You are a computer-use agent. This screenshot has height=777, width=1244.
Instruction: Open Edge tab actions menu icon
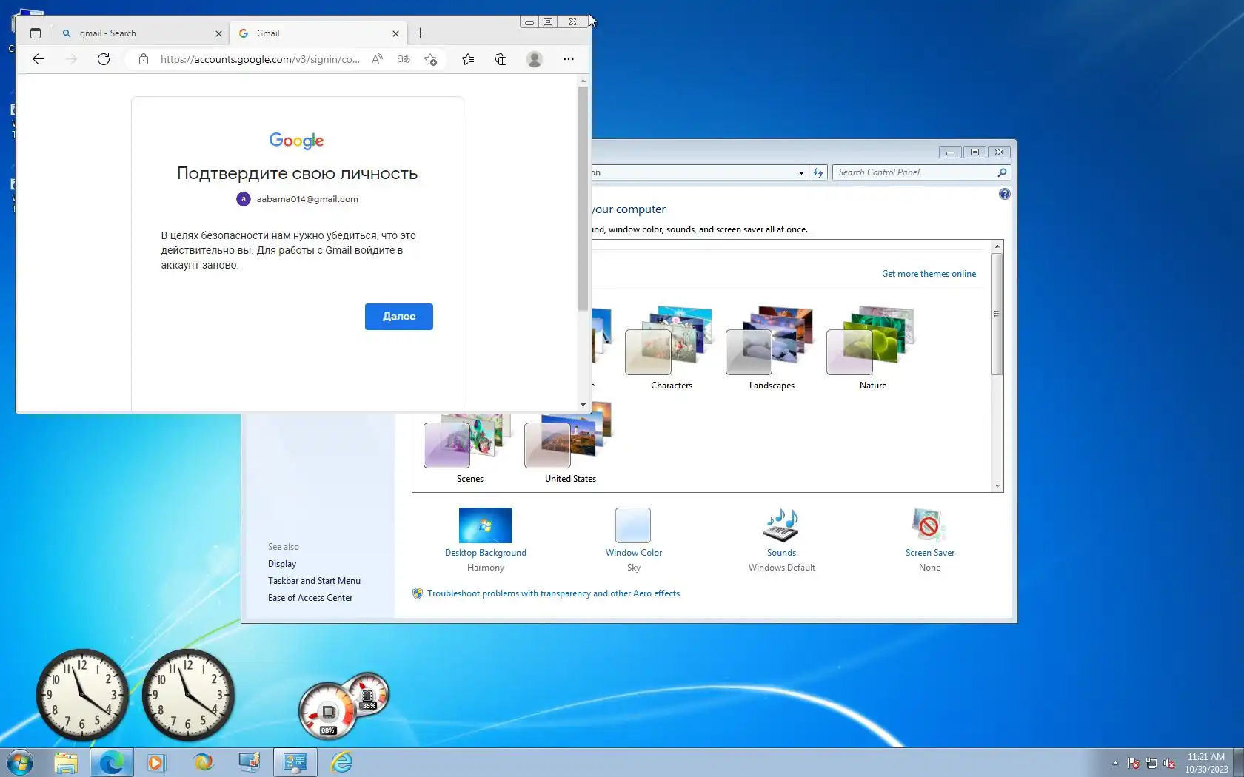coord(36,33)
